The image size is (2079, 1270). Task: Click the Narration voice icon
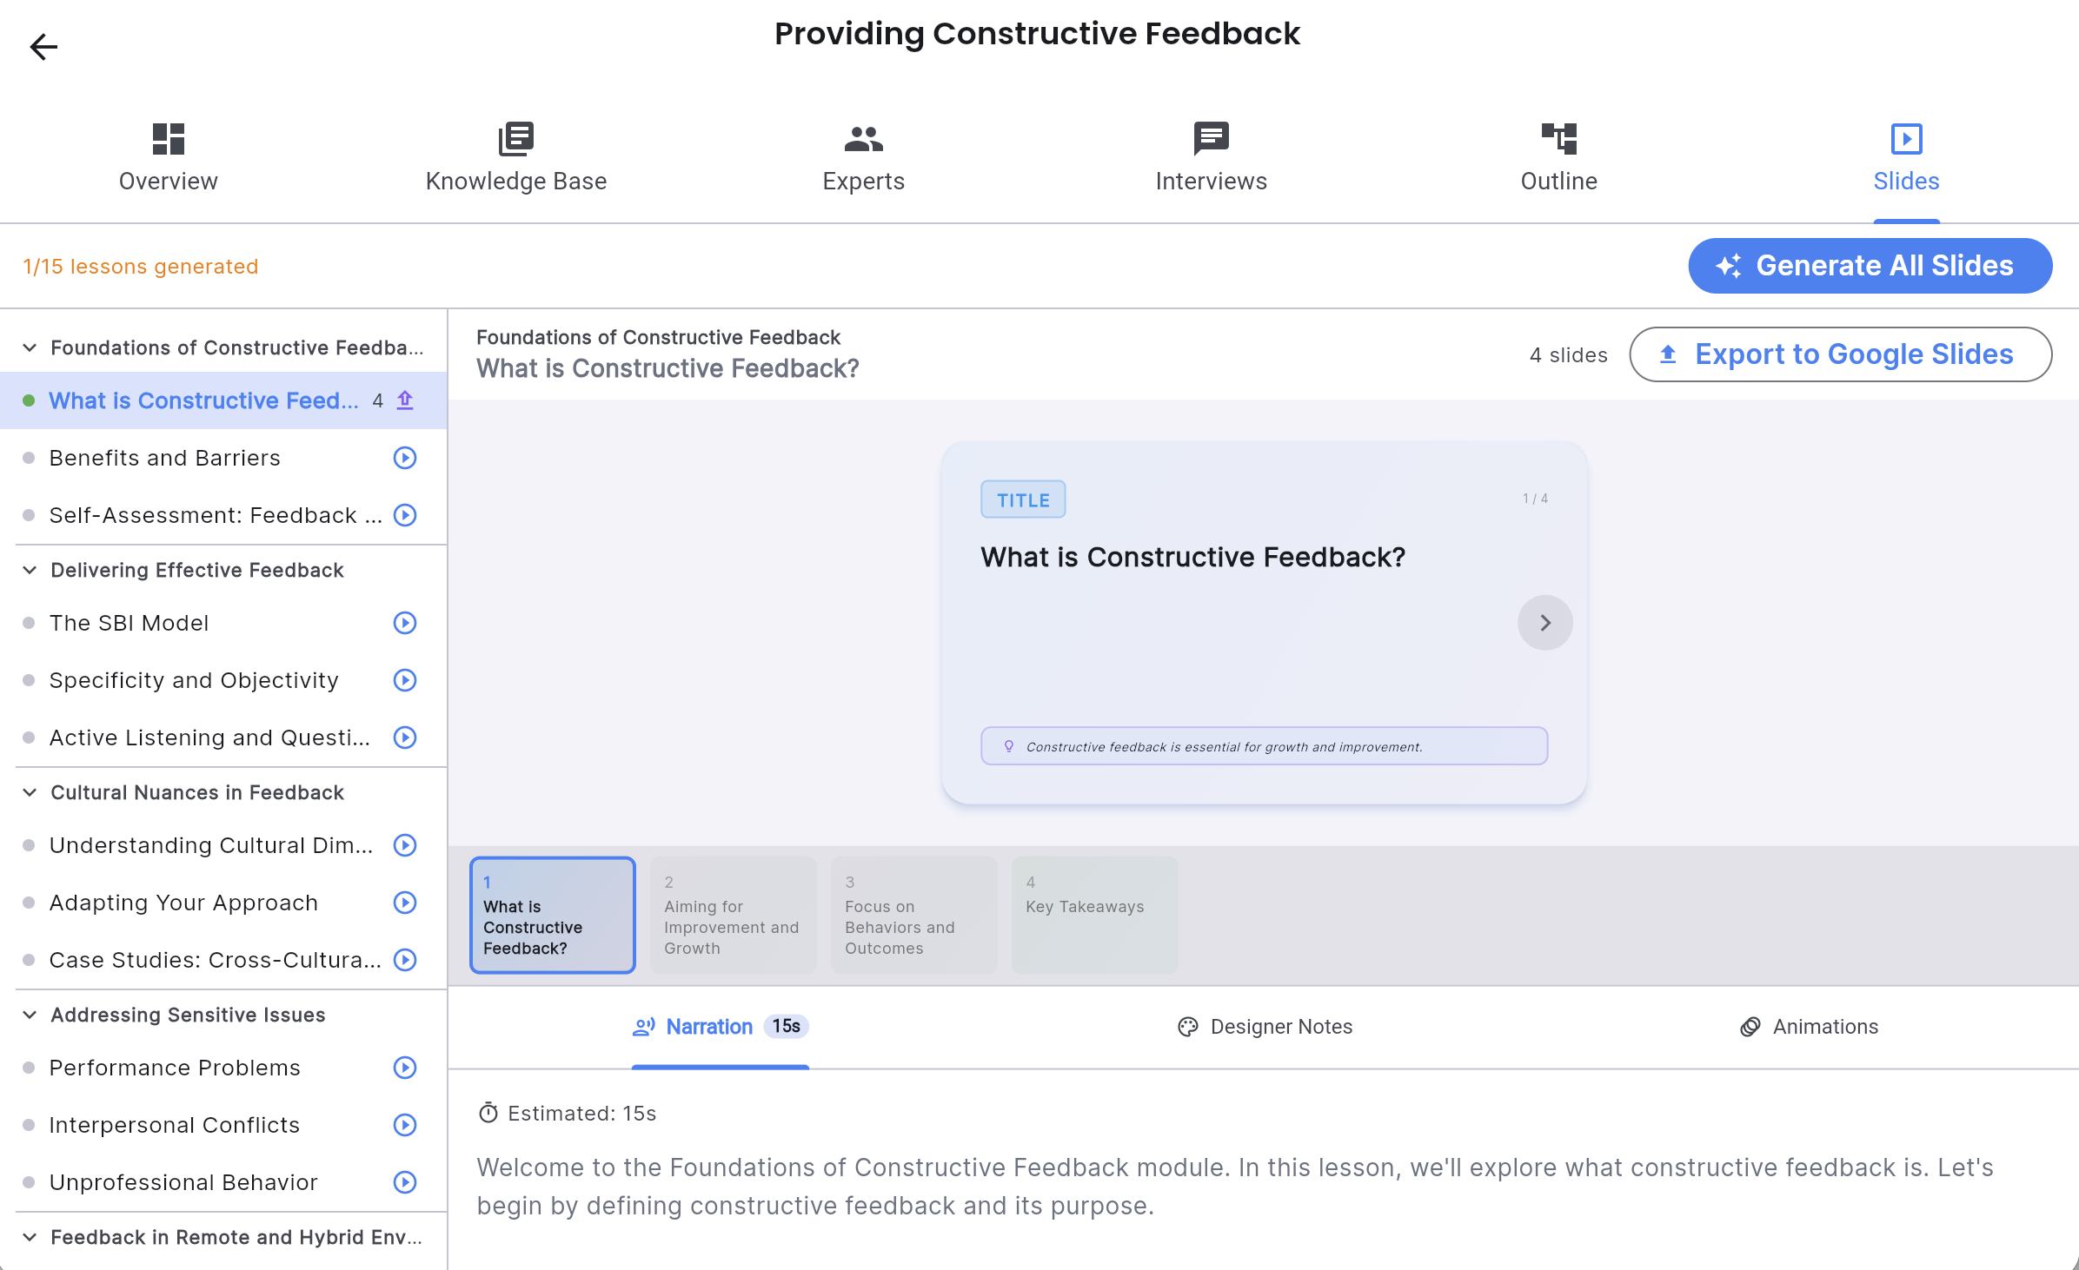click(643, 1026)
